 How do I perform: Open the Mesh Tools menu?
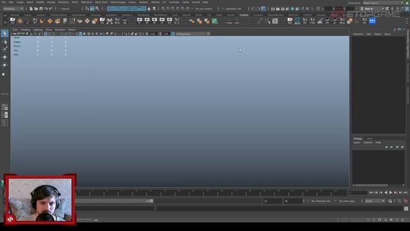[101, 2]
